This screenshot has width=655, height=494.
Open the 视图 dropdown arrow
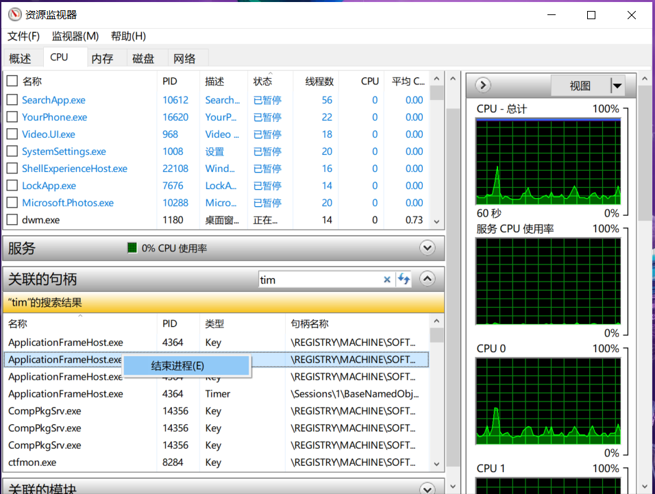click(x=617, y=86)
